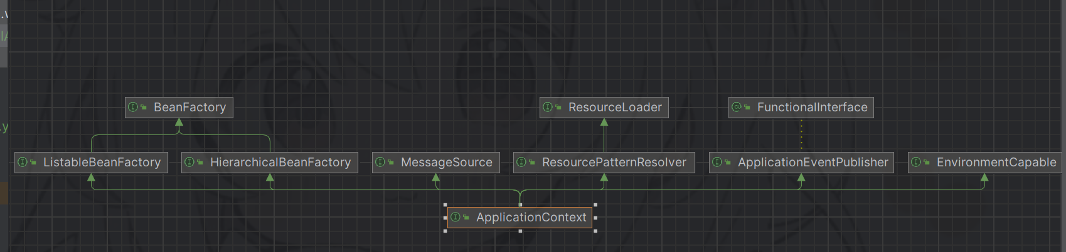This screenshot has width=1066, height=252.
Task: Click the interface icon on MessageSource node
Action: tap(380, 163)
